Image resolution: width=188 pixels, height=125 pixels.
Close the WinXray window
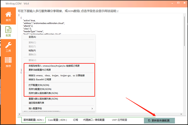[x=184, y=3]
